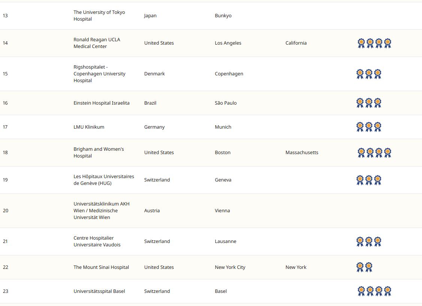Click the last award ribbon in the Lausanne row
Screen dimensions: 422x306
377,241
